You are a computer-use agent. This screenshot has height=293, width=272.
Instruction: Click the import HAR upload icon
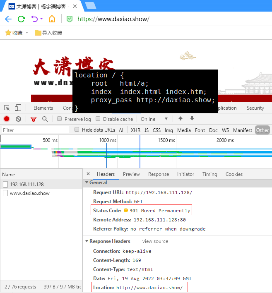(x=181, y=119)
